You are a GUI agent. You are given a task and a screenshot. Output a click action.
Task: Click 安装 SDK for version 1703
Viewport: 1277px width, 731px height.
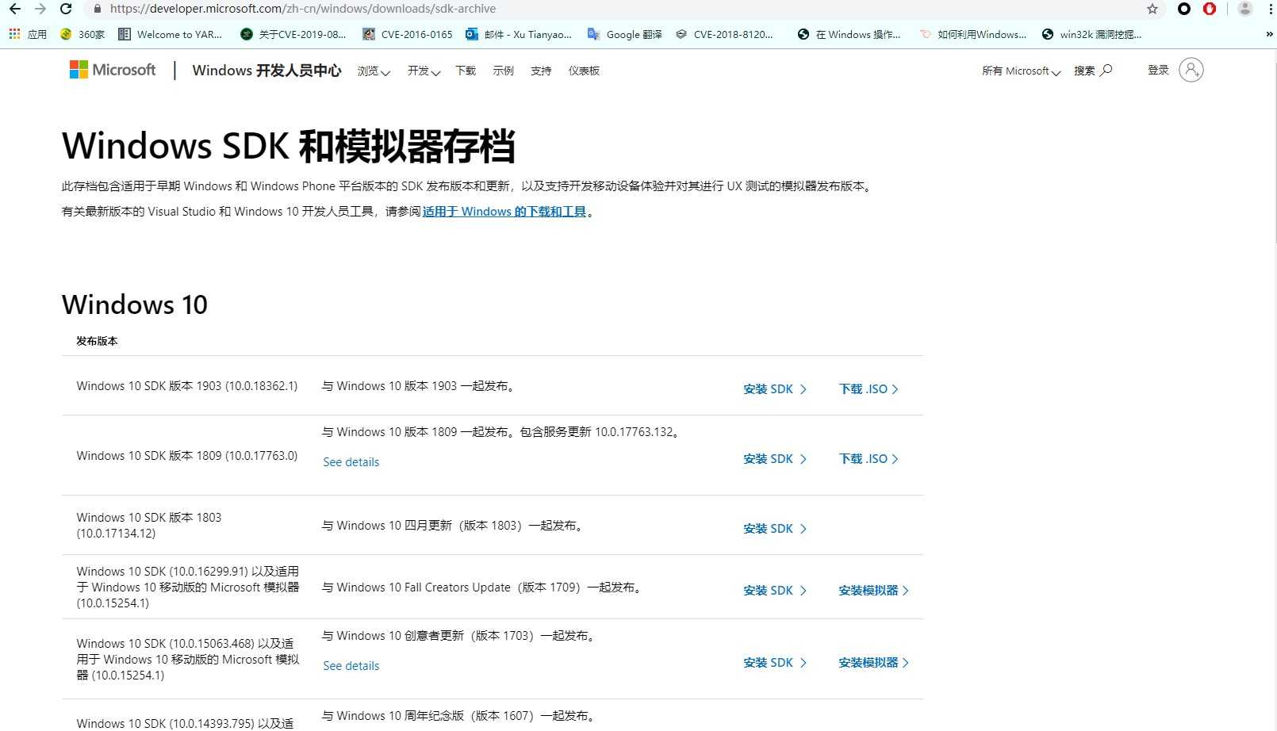[x=775, y=663]
